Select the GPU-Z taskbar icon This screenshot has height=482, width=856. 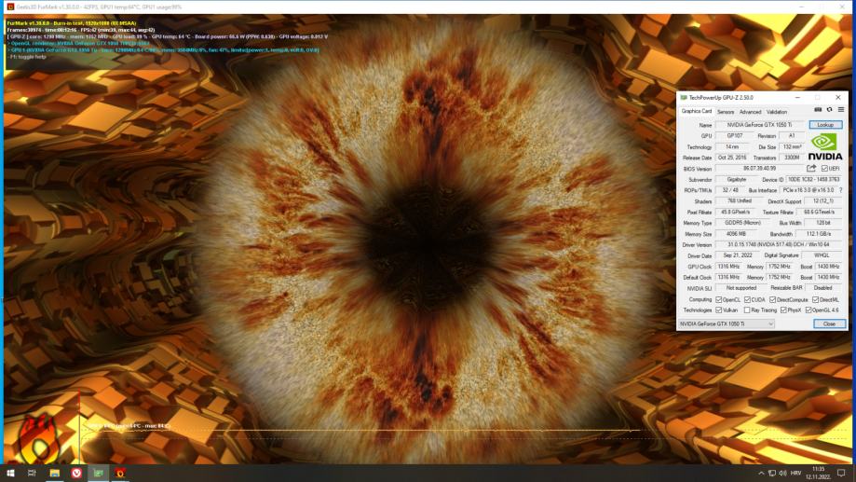[98, 473]
